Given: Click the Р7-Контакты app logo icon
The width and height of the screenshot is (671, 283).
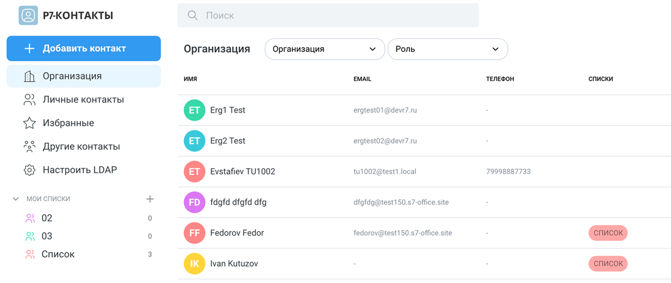Looking at the screenshot, I should point(28,15).
